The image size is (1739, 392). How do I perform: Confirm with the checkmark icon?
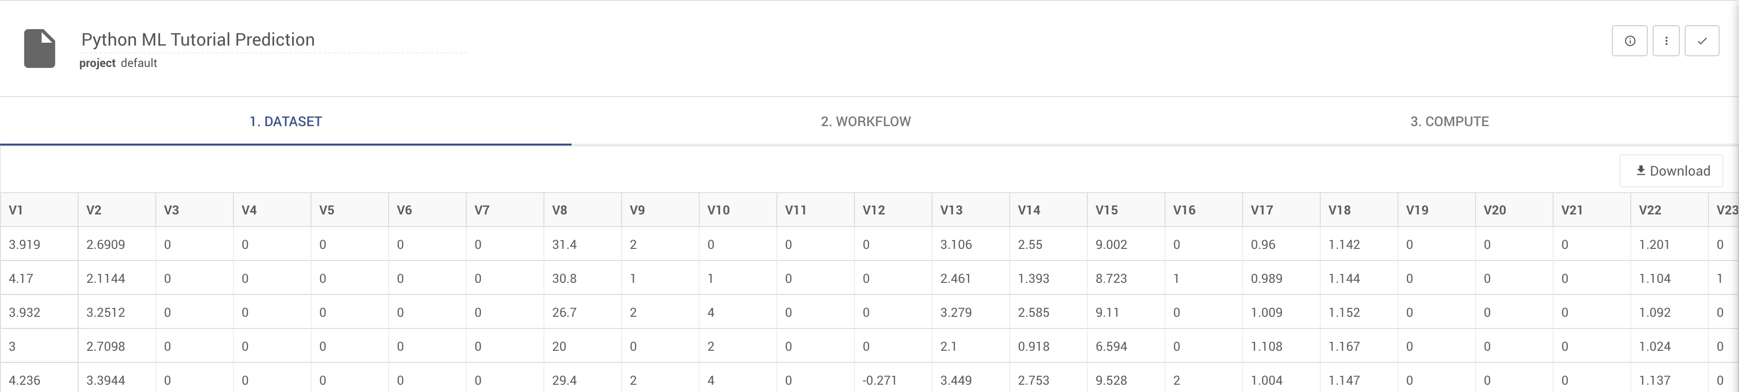(x=1703, y=40)
